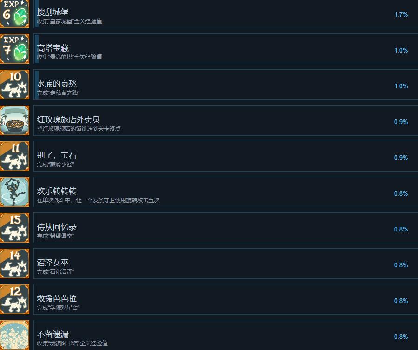418x350 pixels.
Task: Open the 搜刮城堡 achievement title
Action: click(53, 12)
